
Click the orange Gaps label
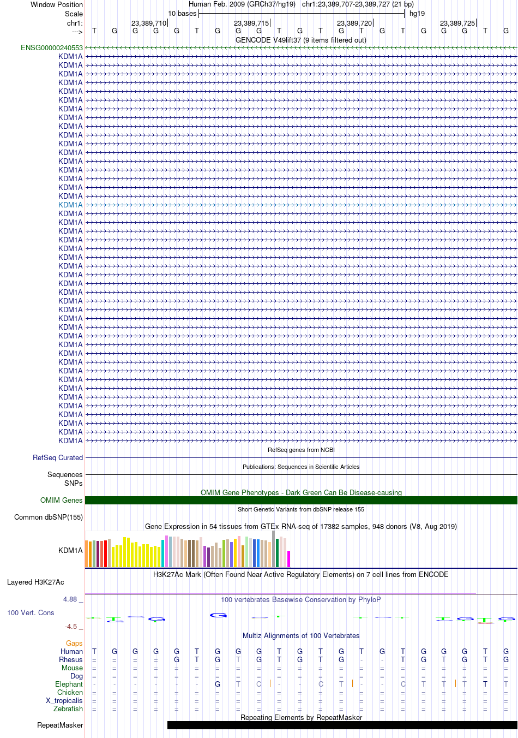click(x=75, y=644)
